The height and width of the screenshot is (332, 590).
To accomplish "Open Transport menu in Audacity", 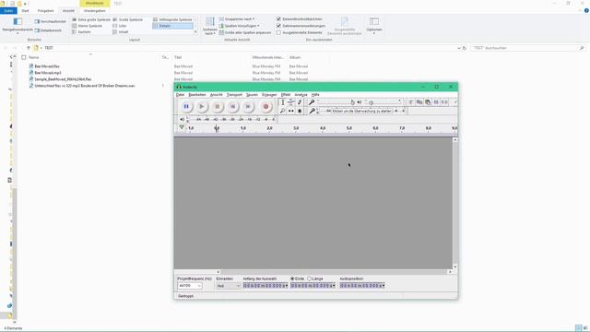I will (x=234, y=95).
